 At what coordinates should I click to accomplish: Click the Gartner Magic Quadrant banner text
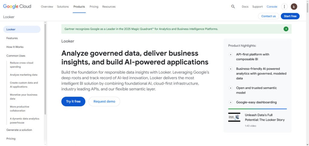(141, 29)
